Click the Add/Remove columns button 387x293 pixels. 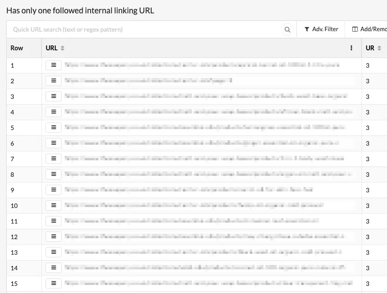(370, 29)
